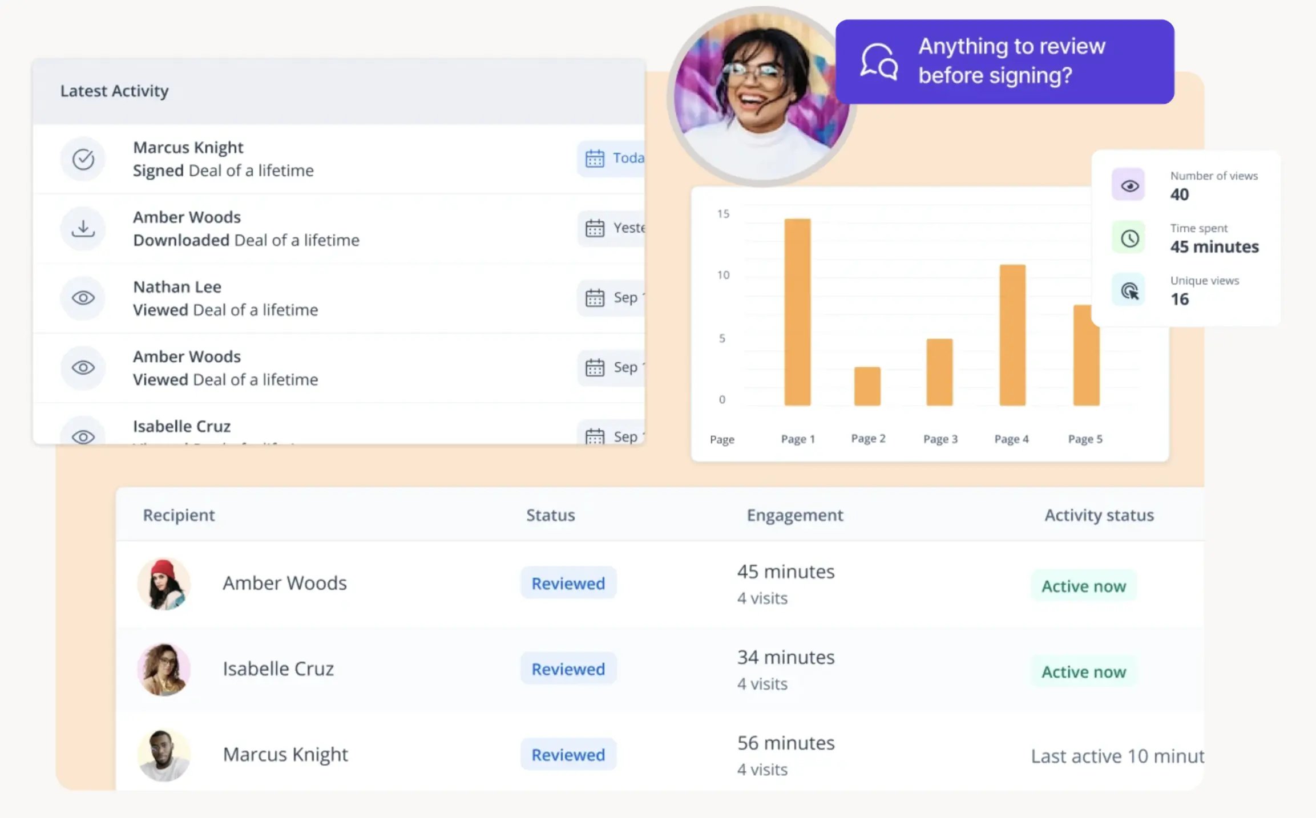Click Amber Woods' Reviewed status badge
The height and width of the screenshot is (818, 1316).
click(x=568, y=583)
